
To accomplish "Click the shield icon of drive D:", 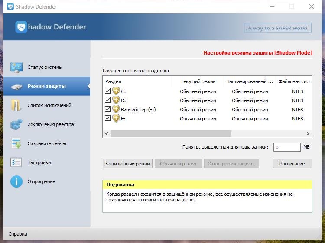I will pos(116,100).
